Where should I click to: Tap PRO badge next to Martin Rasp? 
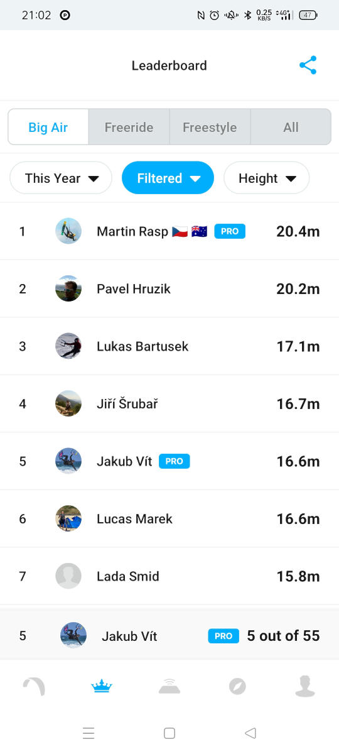tap(230, 231)
